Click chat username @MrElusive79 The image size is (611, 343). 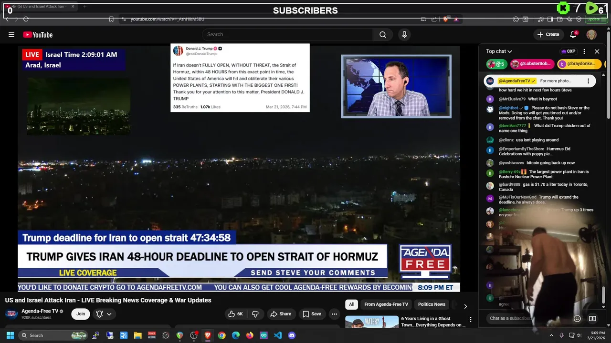click(512, 99)
